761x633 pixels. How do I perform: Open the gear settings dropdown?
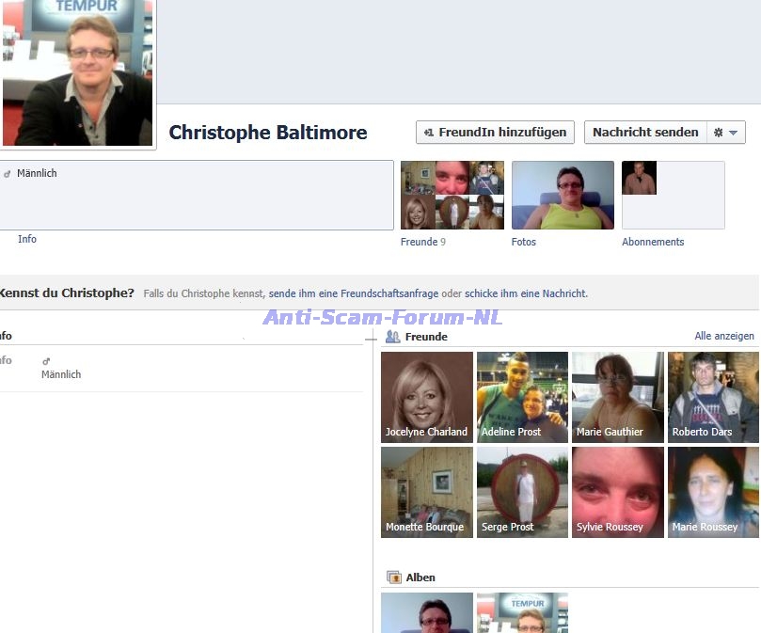[x=725, y=133]
